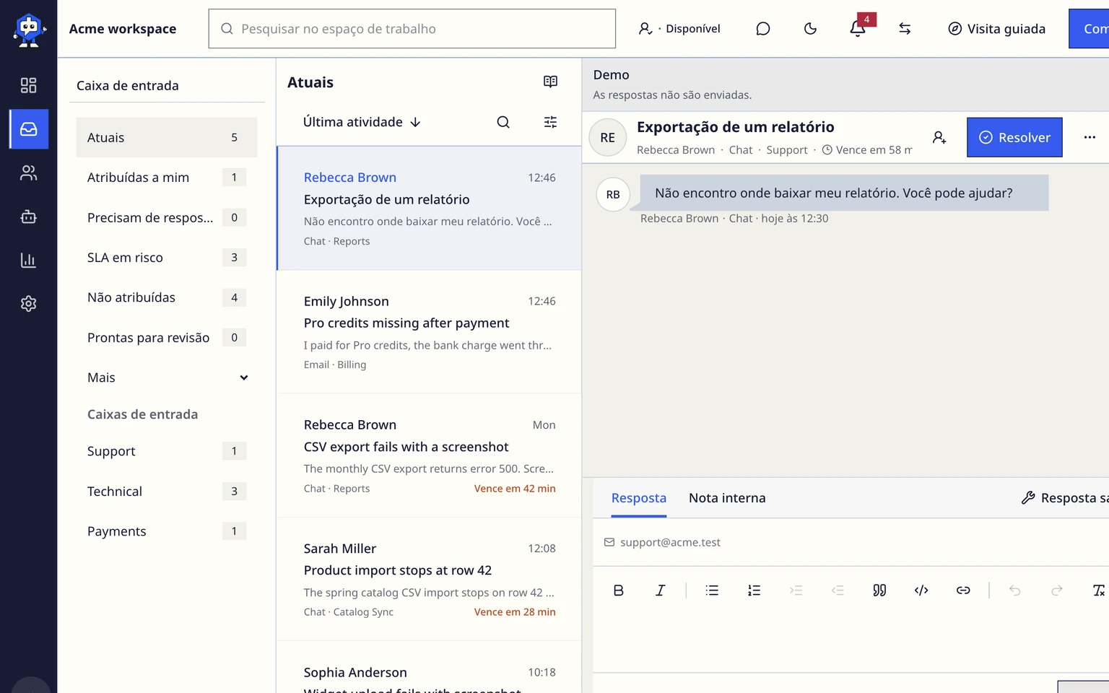Open the inbox icon in left sidebar
This screenshot has height=693, width=1109.
coord(29,129)
